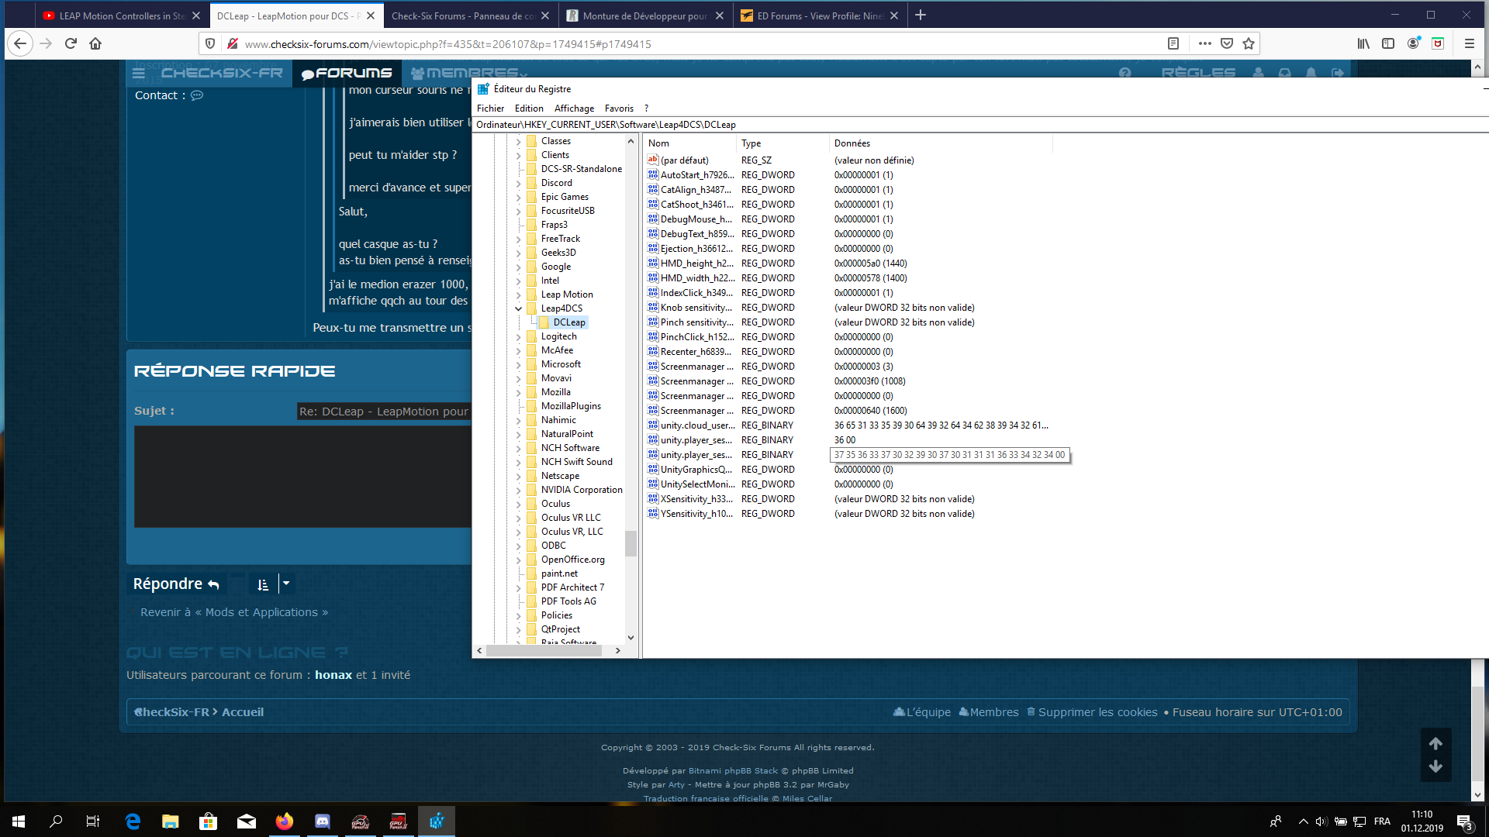Sort registry values by Type column
Image resolution: width=1489 pixels, height=837 pixels.
(783, 143)
